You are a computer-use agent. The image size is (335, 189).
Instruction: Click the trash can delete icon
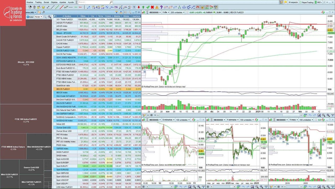tap(35, 7)
